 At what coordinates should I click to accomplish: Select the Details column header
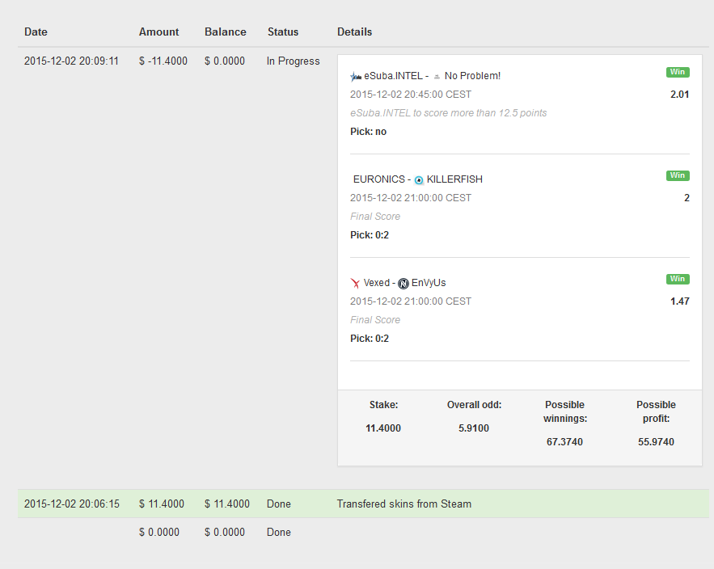point(355,32)
